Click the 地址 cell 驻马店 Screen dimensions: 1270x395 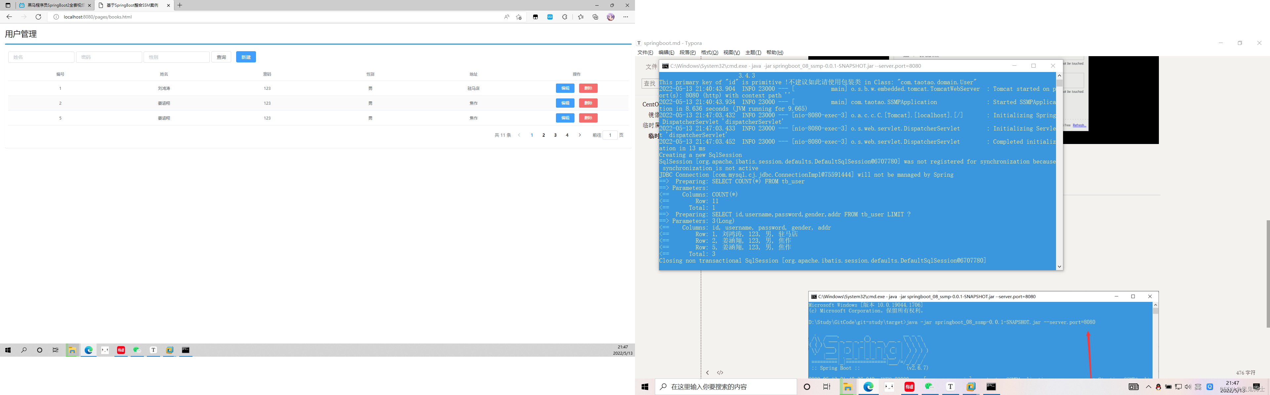click(x=473, y=89)
